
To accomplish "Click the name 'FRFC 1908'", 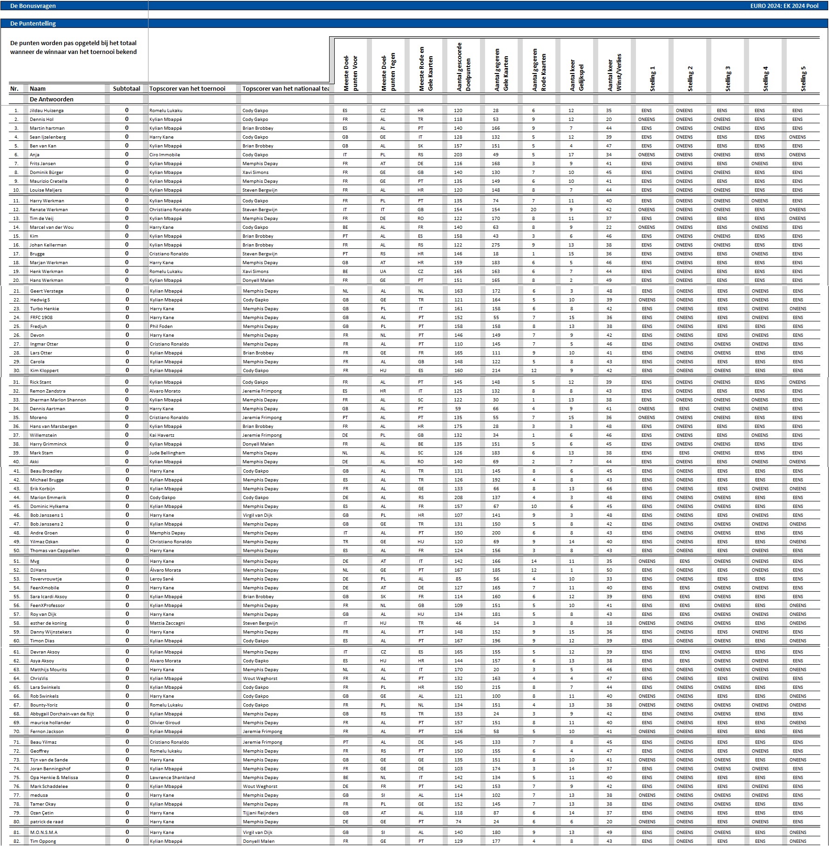I will pyautogui.click(x=41, y=318).
